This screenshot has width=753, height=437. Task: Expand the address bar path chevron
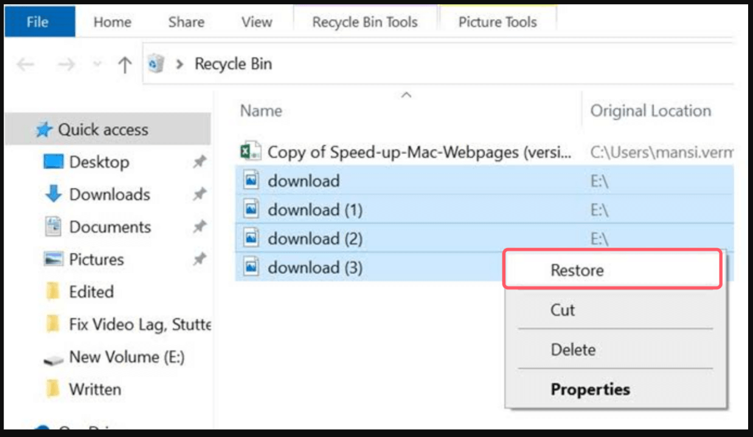point(179,64)
